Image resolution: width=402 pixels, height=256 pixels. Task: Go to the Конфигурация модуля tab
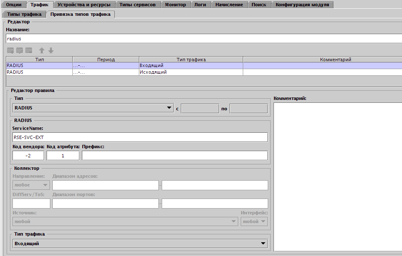(302, 5)
